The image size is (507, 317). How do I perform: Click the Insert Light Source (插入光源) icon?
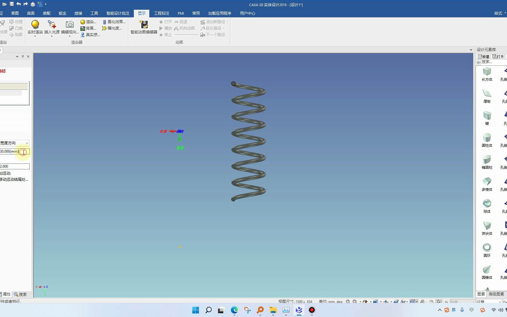(x=52, y=24)
